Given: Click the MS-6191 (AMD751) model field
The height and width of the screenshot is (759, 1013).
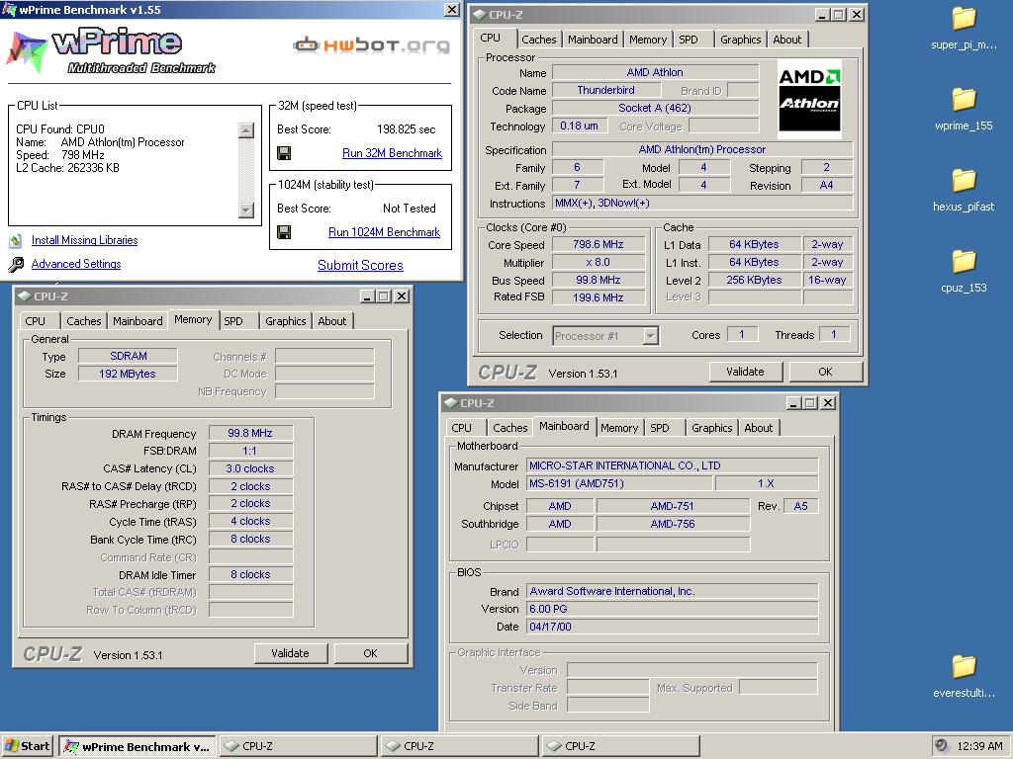Looking at the screenshot, I should [x=619, y=483].
